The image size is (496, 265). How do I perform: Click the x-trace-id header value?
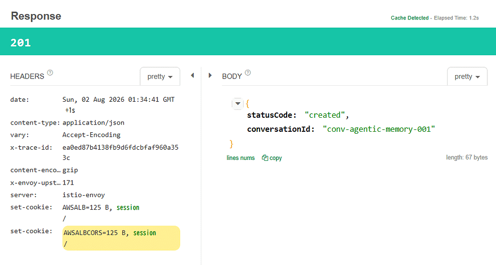(121, 153)
